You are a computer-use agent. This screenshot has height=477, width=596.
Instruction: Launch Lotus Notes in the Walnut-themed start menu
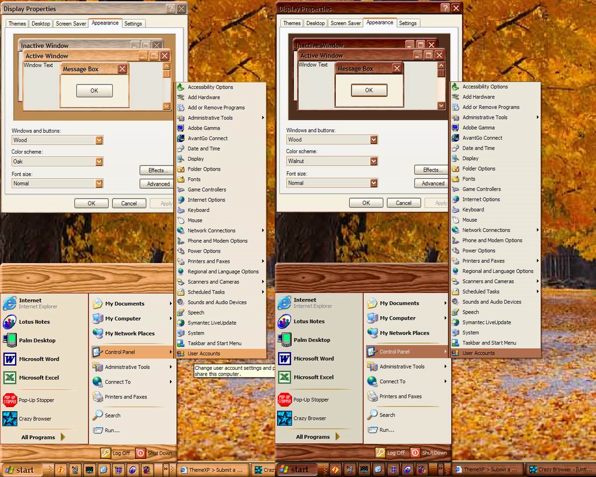308,321
